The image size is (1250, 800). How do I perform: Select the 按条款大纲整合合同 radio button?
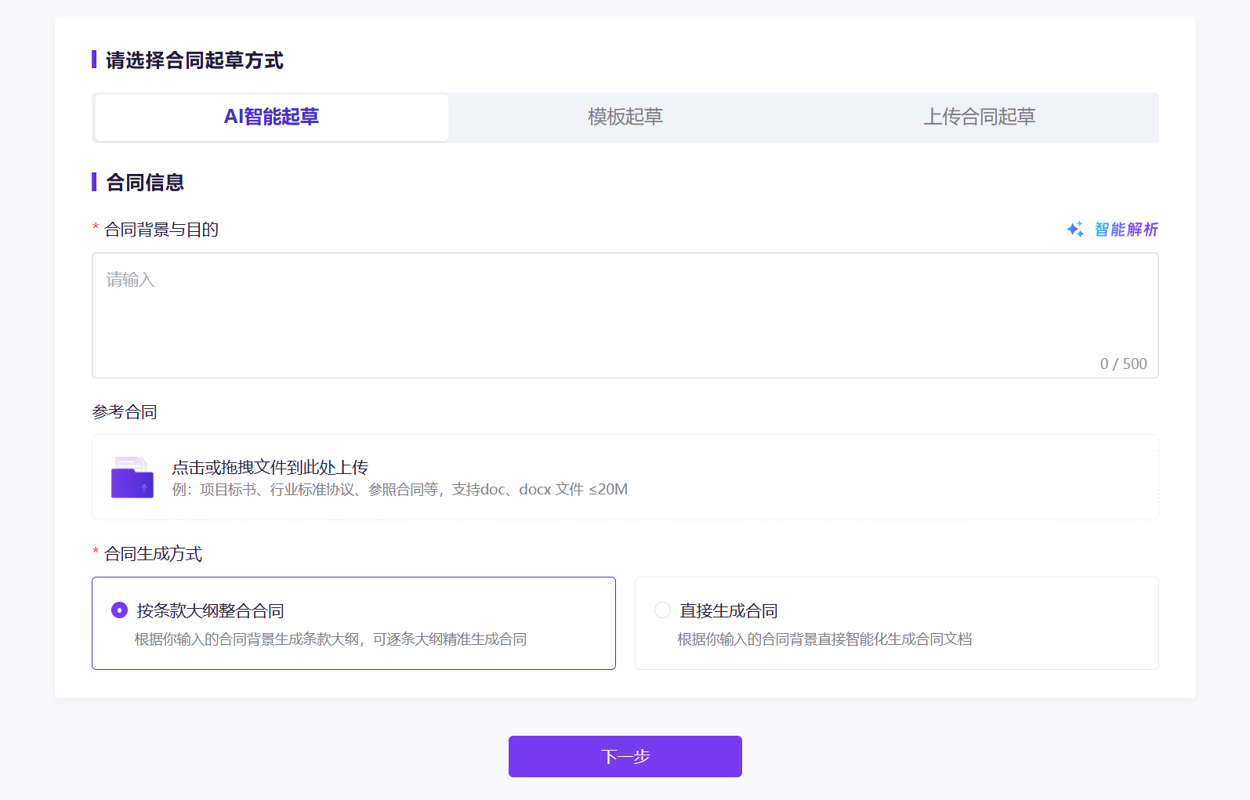119,610
